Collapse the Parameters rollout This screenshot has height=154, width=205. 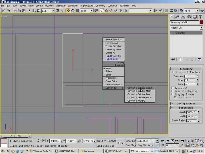tap(186, 108)
